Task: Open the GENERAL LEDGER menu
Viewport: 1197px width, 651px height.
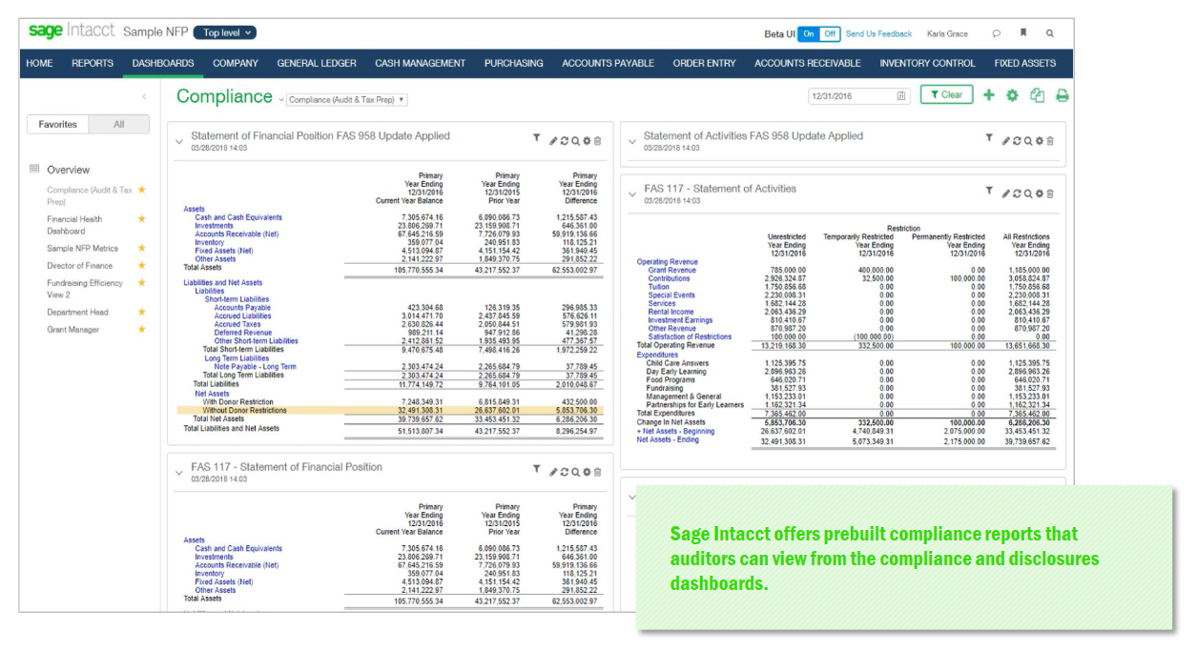Action: coord(317,63)
